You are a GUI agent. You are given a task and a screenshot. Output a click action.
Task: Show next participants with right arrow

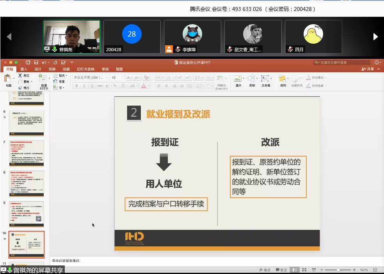point(375,37)
